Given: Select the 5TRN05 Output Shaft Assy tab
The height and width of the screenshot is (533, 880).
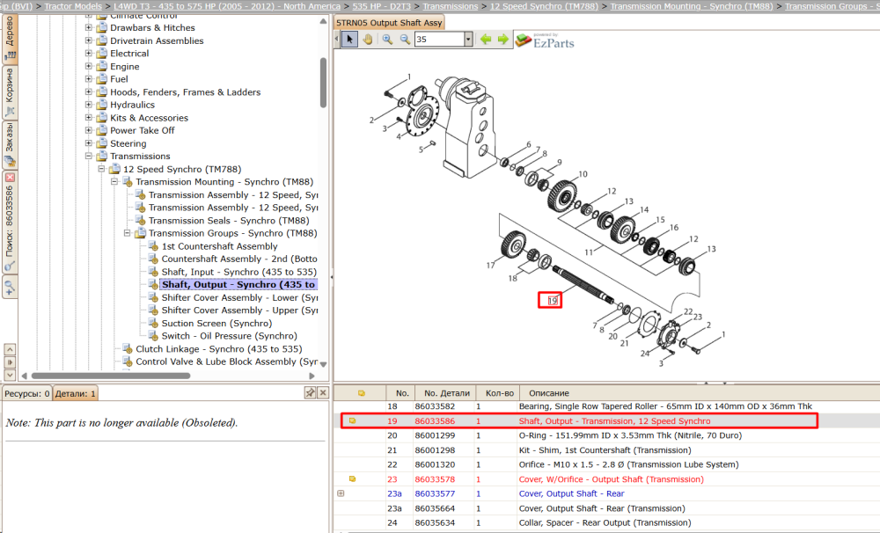Looking at the screenshot, I should coord(390,23).
